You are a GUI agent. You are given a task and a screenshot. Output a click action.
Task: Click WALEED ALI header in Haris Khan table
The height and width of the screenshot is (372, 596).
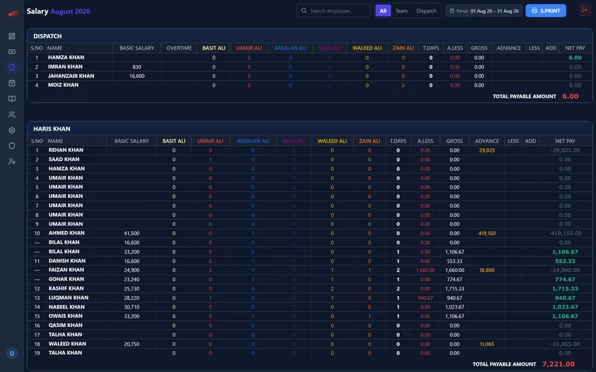(x=332, y=141)
